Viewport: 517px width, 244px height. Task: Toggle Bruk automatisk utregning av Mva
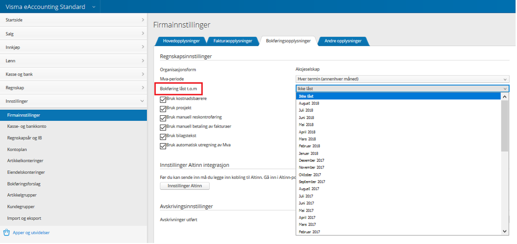[163, 146]
